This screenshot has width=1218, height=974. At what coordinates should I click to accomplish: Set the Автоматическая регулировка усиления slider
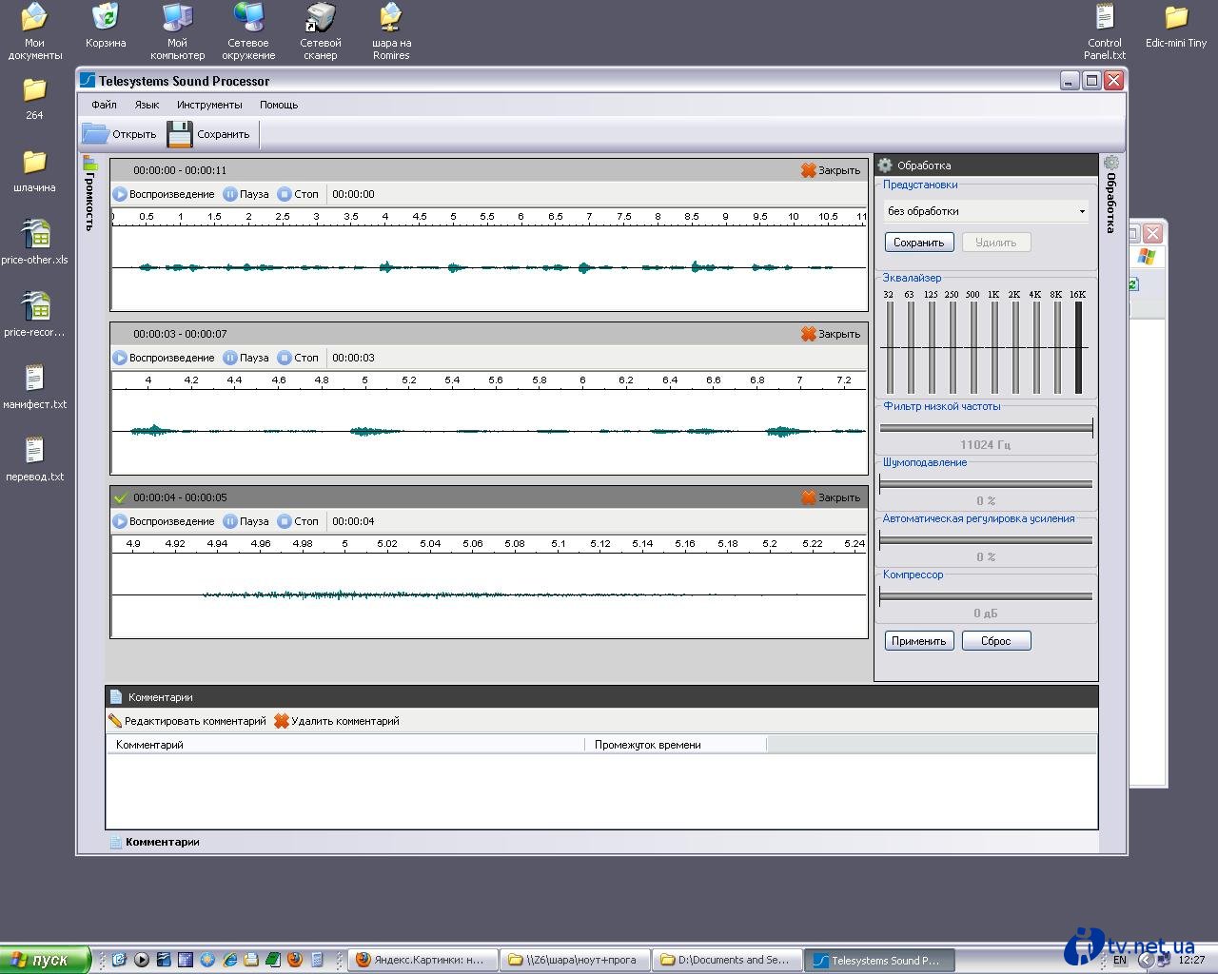pyautogui.click(x=986, y=540)
